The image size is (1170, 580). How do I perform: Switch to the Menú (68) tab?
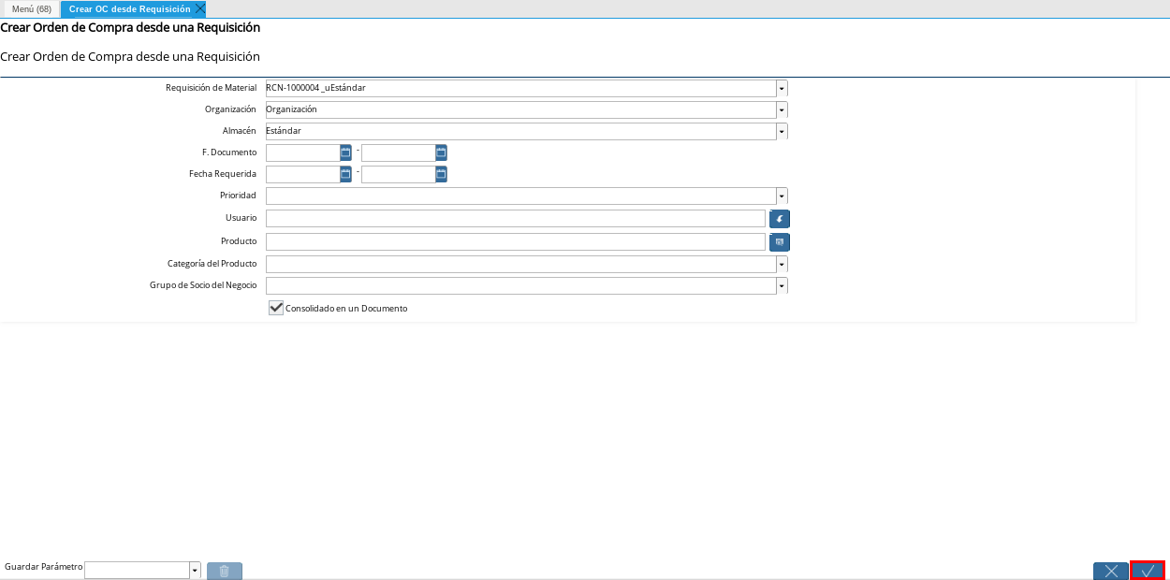[x=31, y=8]
